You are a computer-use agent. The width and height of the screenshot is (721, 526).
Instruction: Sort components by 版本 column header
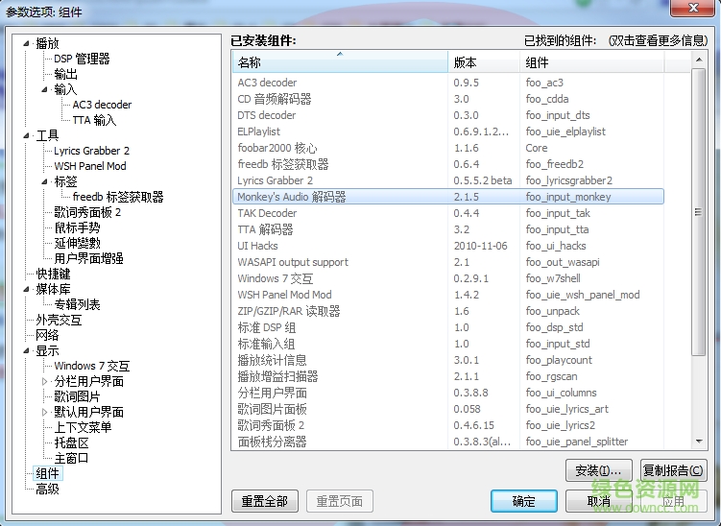[484, 62]
